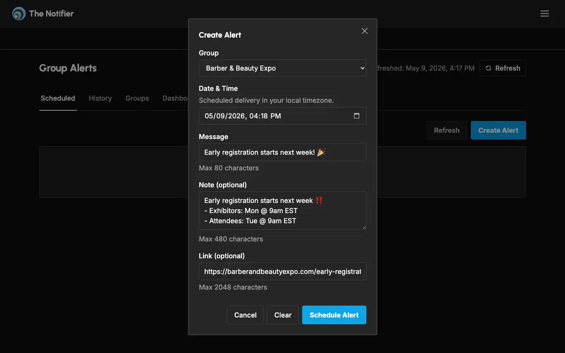
Task: Switch to the Scheduled tab
Action: pyautogui.click(x=58, y=98)
